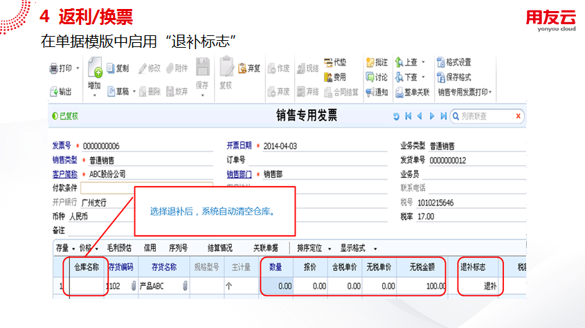
Task: Click the 结算情况 menu item
Action: (220, 248)
